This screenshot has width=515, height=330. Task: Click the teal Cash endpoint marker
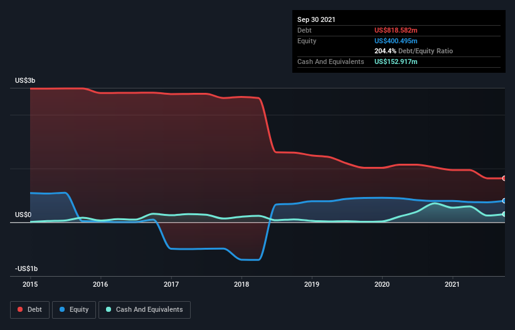504,214
